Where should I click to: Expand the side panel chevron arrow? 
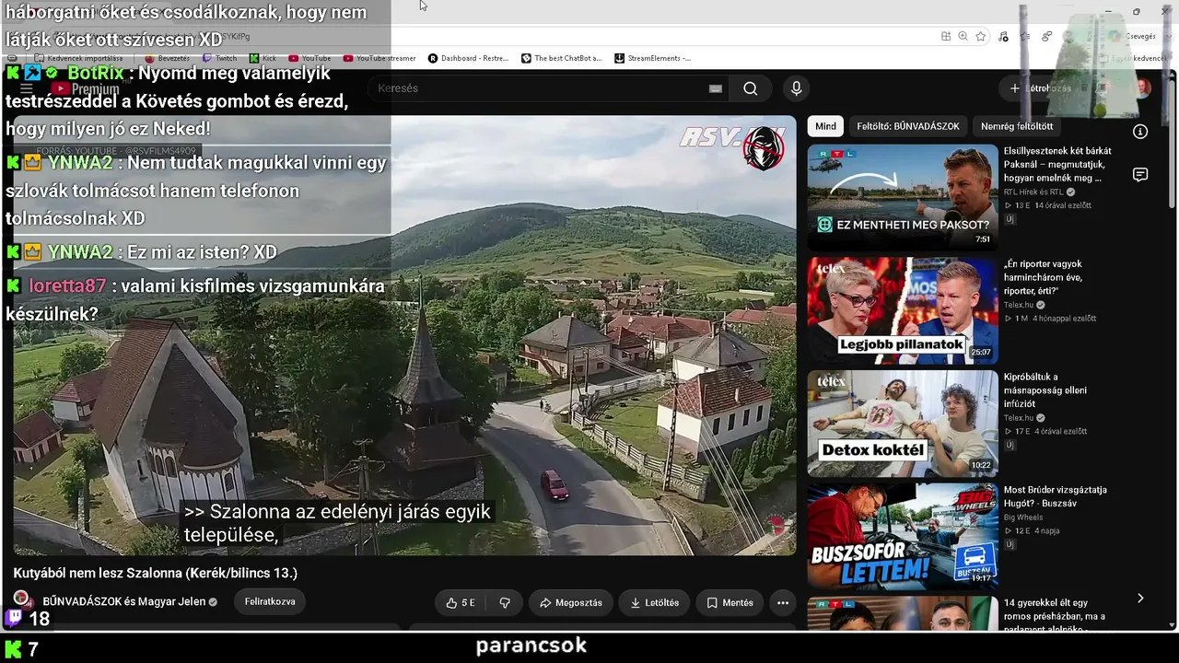pos(1140,598)
